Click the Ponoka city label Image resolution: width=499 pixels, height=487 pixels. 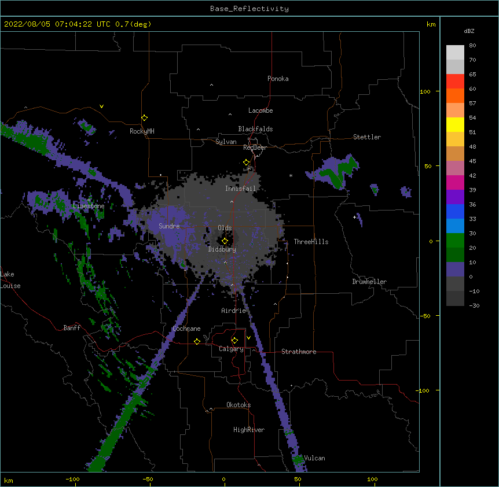(x=278, y=79)
